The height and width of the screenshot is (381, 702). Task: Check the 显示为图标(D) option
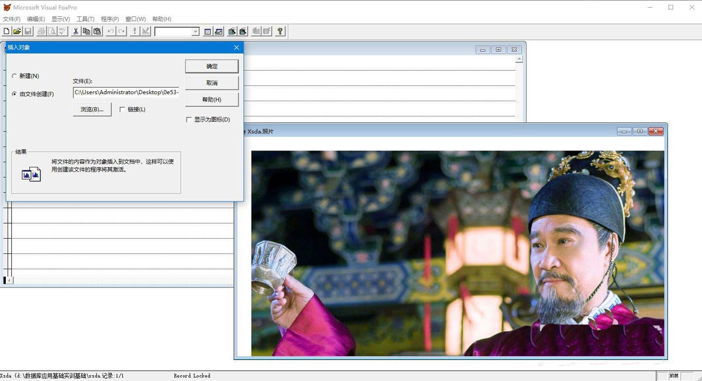pos(188,119)
